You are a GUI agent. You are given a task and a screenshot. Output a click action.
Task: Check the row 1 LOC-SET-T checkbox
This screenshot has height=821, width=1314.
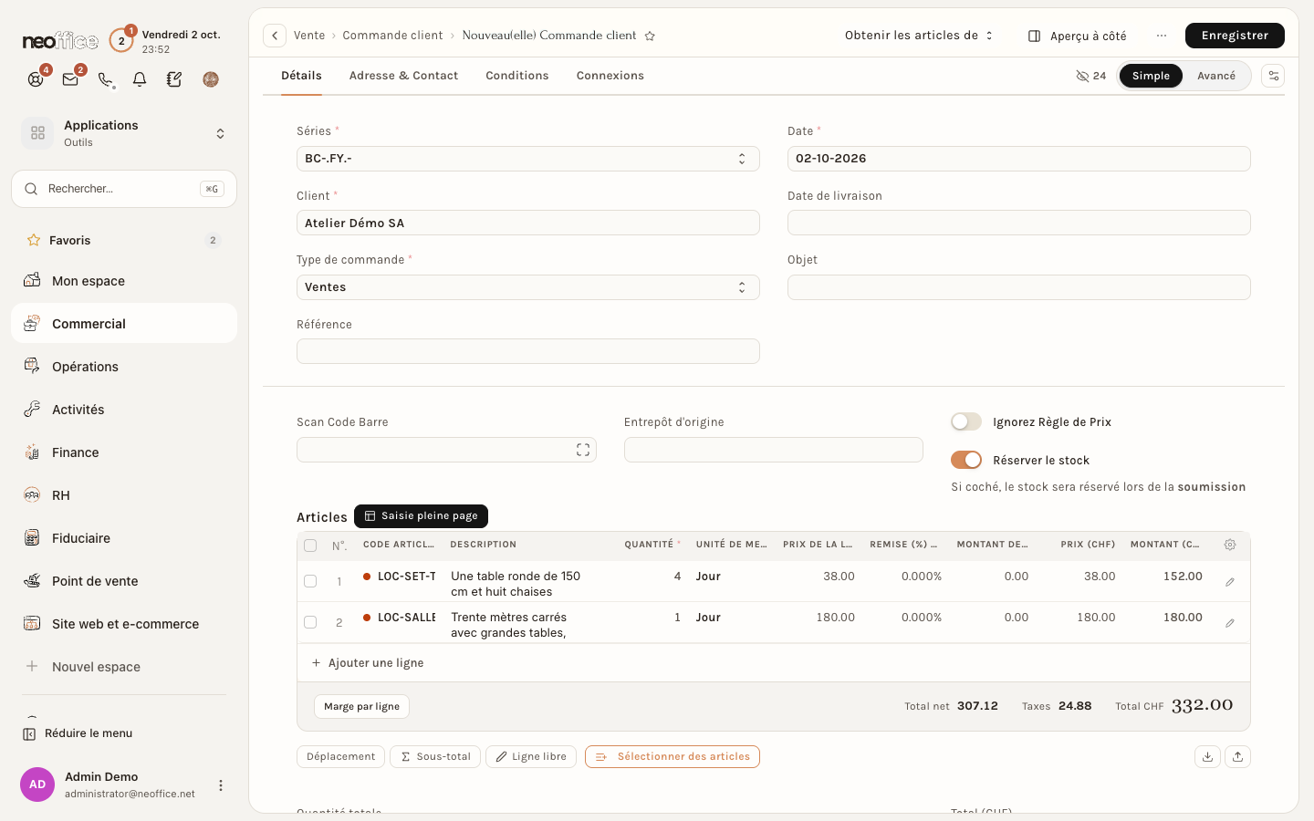pos(310,581)
